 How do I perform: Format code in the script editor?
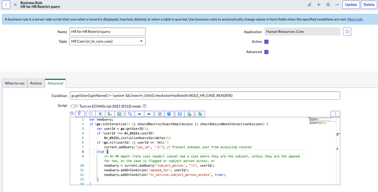pyautogui.click(x=100, y=114)
